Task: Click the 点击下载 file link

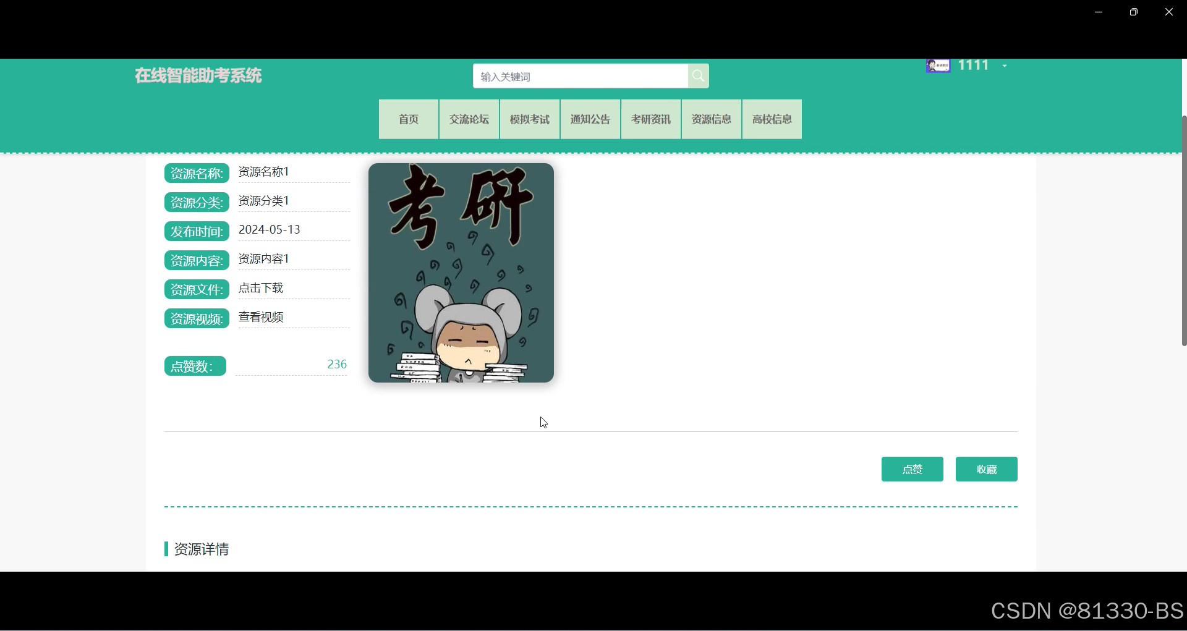Action: click(261, 288)
